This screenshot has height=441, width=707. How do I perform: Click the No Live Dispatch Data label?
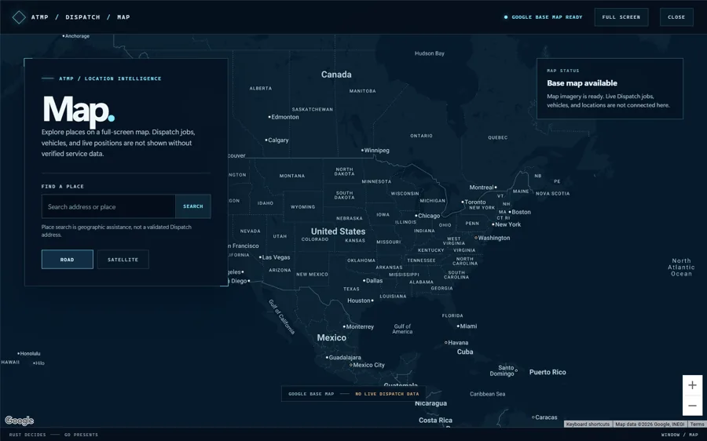(386, 394)
